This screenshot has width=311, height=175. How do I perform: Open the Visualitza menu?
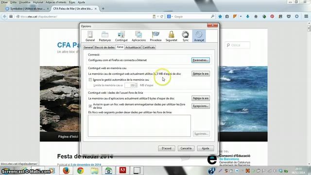click(25, 2)
